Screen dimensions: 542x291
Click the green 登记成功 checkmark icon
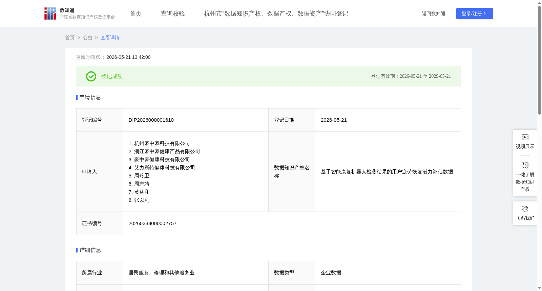pyautogui.click(x=91, y=76)
